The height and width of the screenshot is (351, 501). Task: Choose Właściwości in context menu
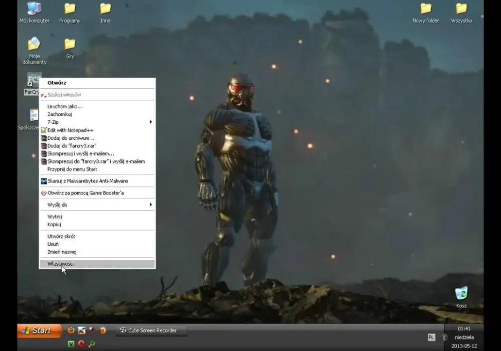[x=97, y=264]
